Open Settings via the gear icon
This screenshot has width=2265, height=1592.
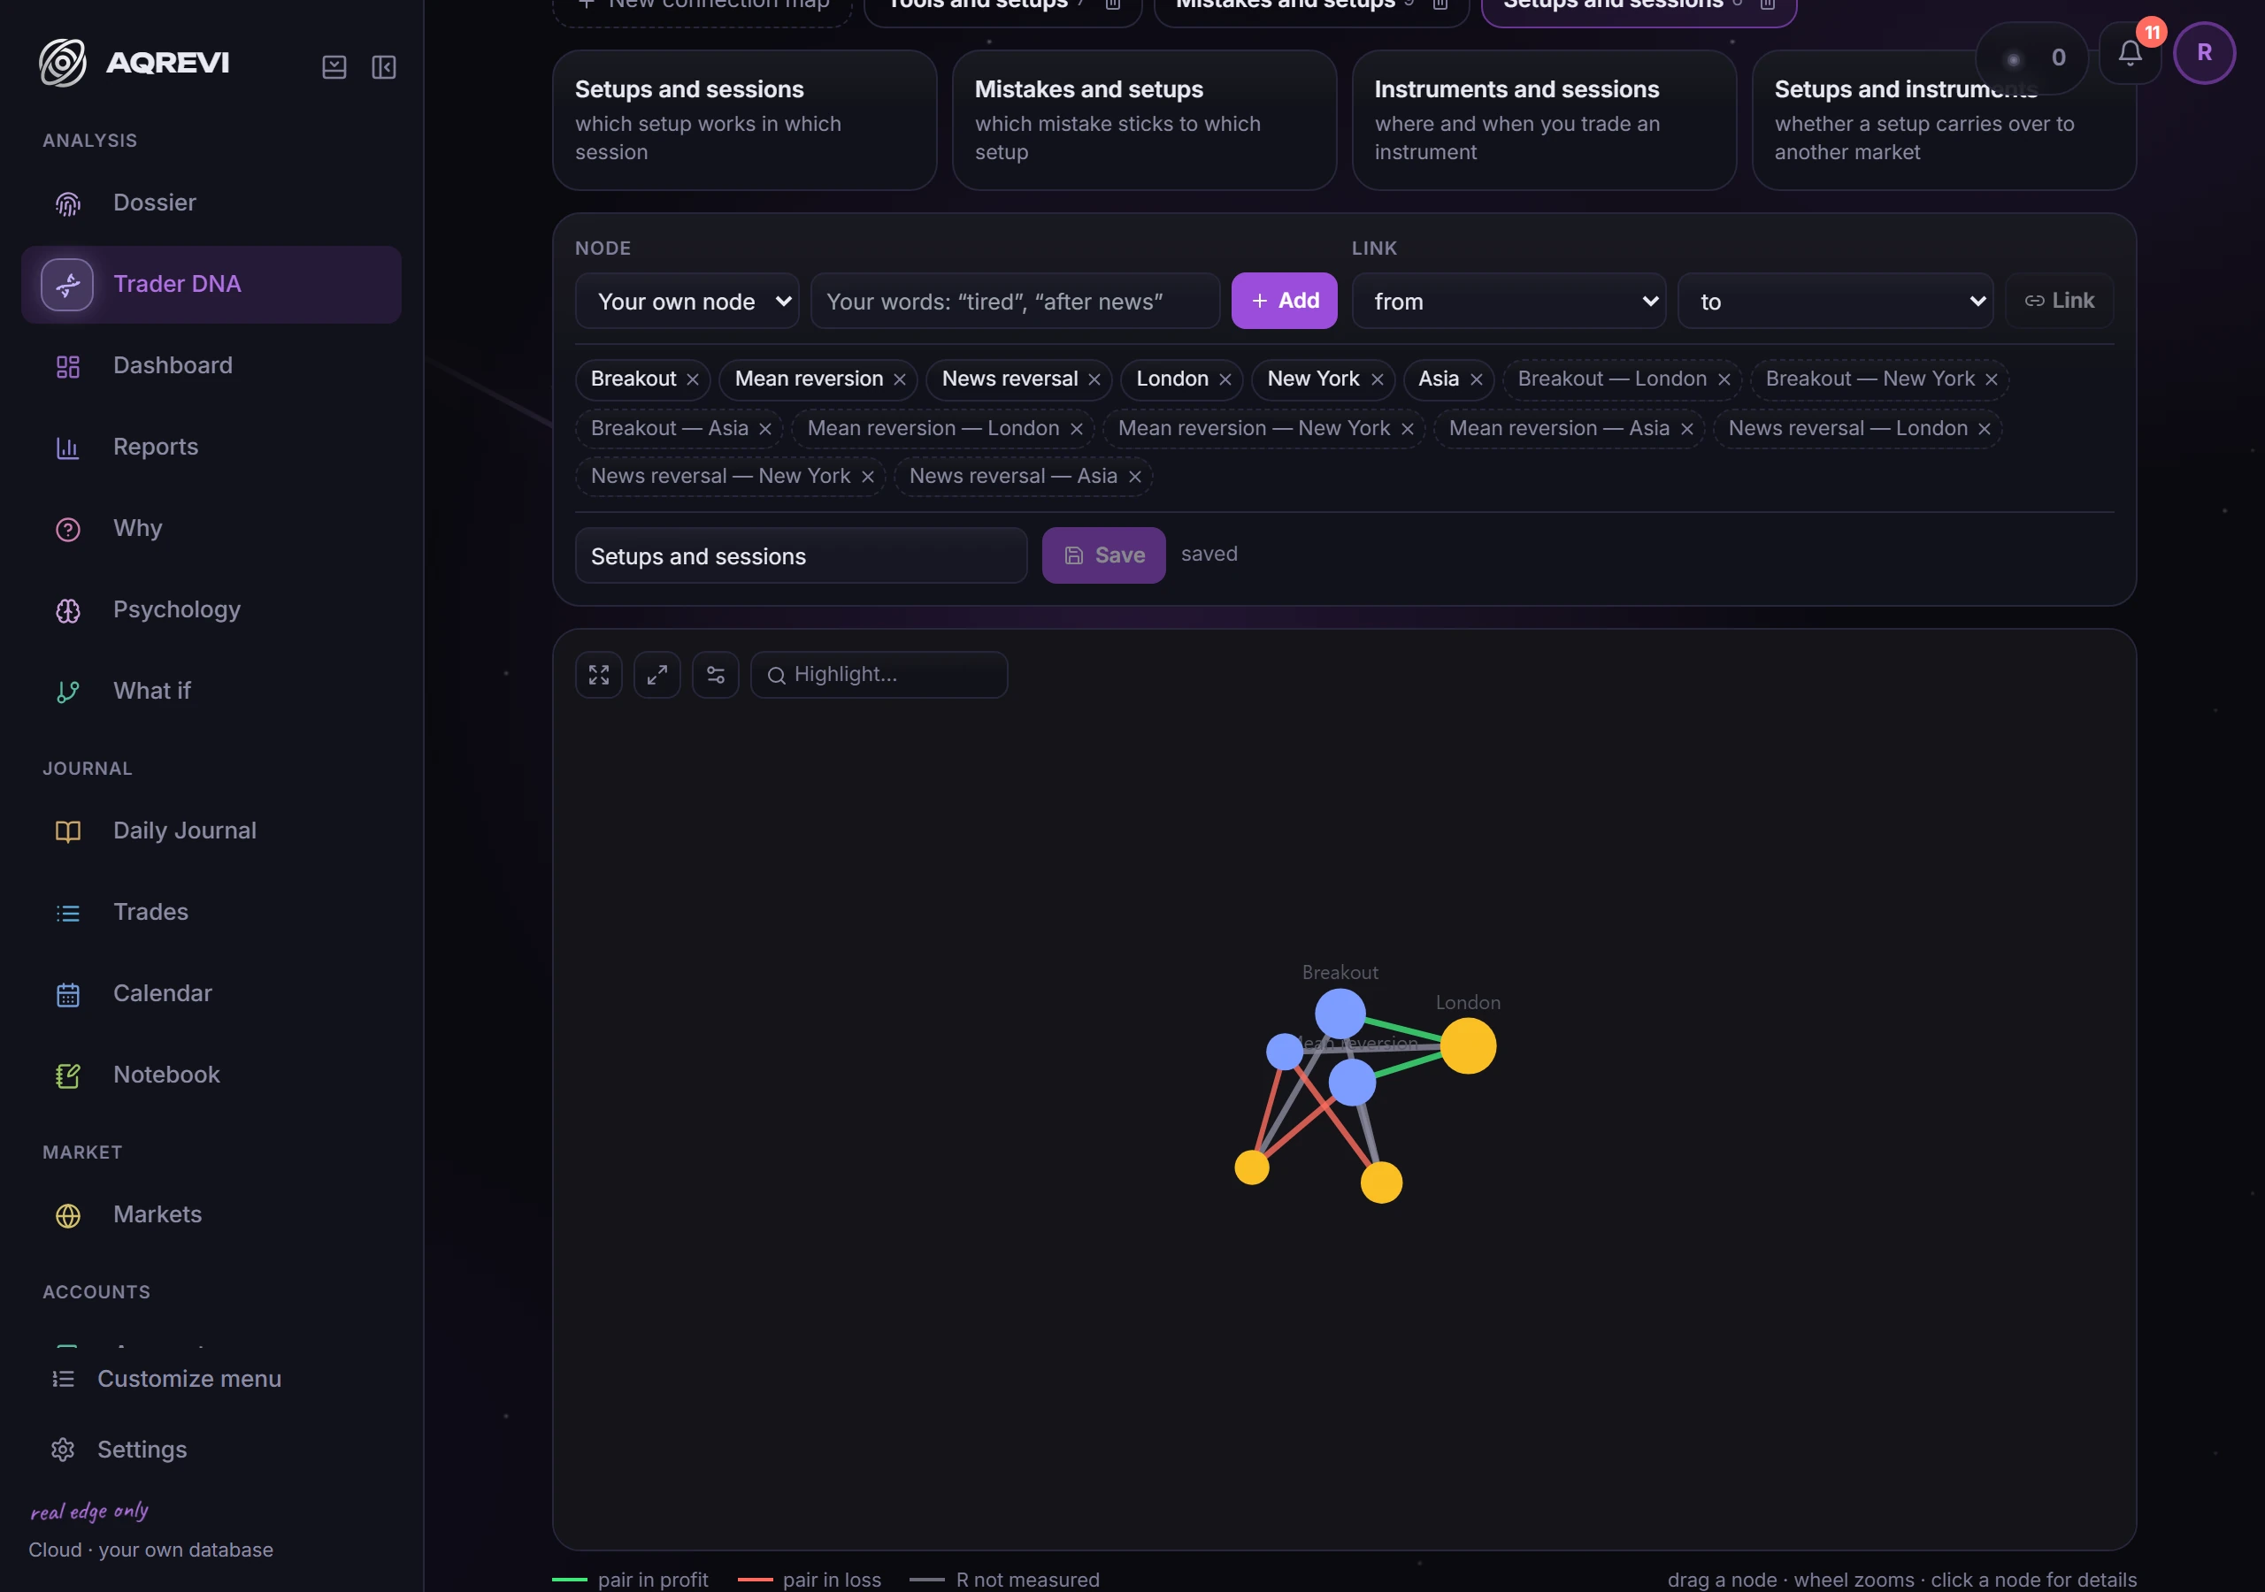tap(63, 1450)
